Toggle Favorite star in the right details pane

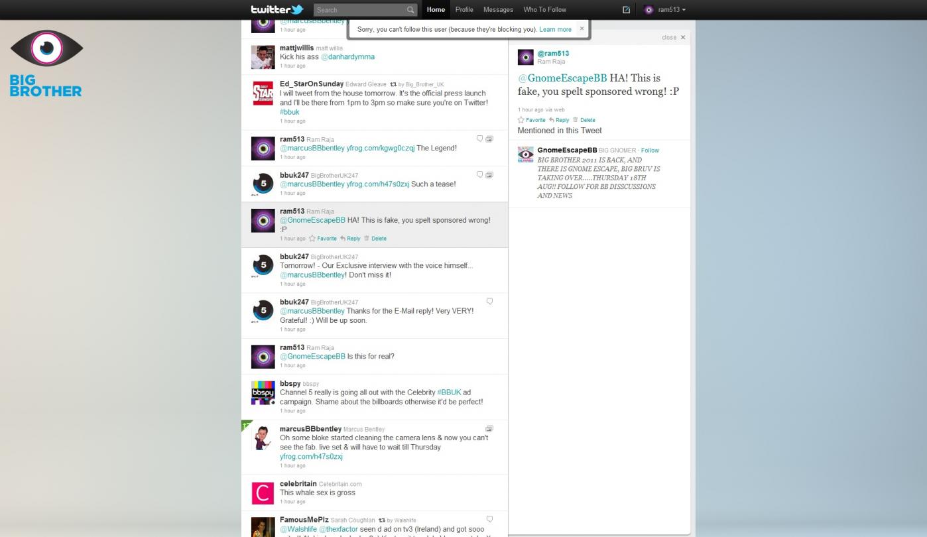pyautogui.click(x=531, y=120)
